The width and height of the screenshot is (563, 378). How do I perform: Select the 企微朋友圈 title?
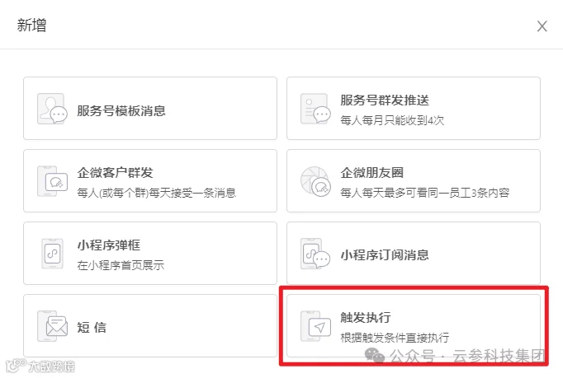pos(372,172)
